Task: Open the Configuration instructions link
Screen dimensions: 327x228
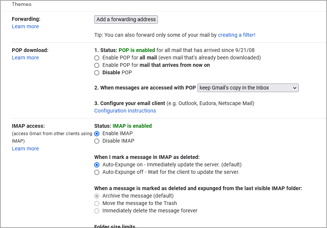Action: click(125, 111)
